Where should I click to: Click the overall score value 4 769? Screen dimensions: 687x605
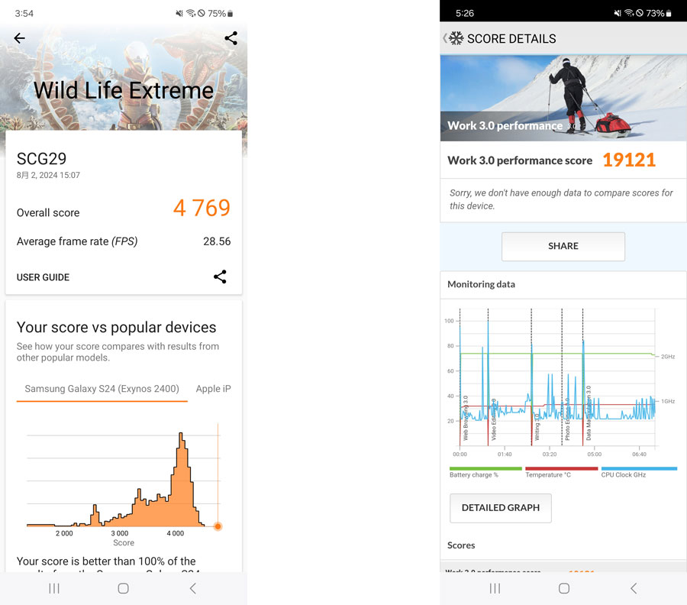click(x=202, y=208)
